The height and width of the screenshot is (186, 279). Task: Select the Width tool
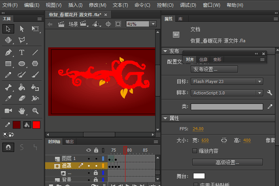pos(35,98)
